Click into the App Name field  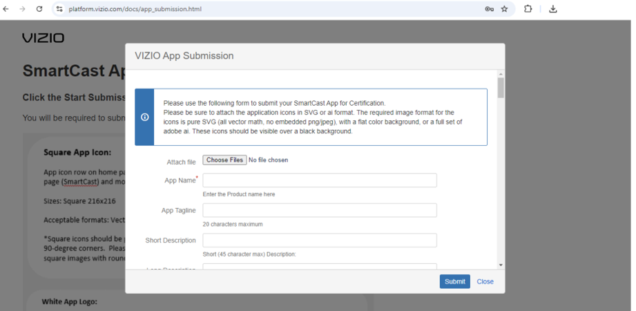click(320, 180)
